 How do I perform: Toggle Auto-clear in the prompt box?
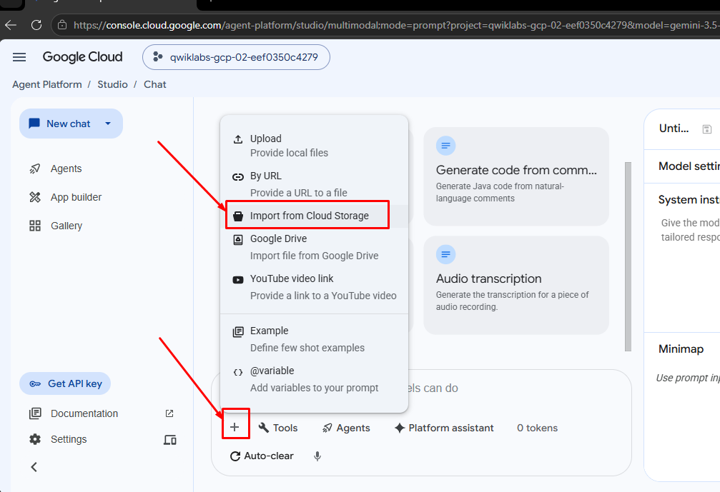tap(262, 456)
